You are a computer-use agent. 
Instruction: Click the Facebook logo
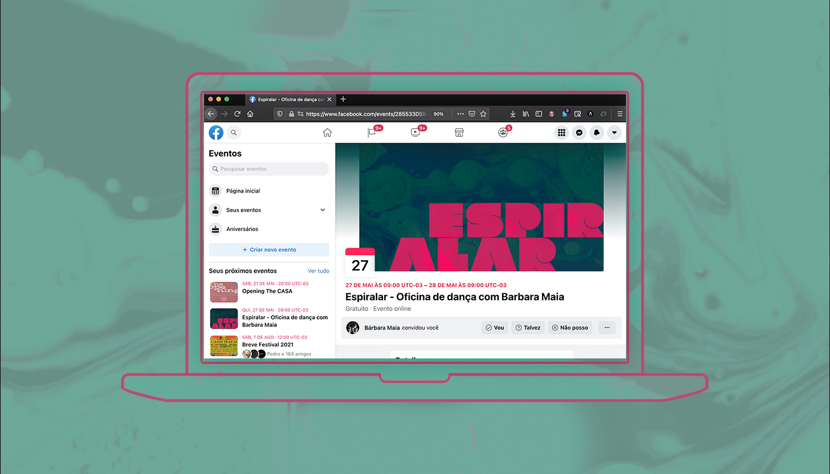click(216, 133)
